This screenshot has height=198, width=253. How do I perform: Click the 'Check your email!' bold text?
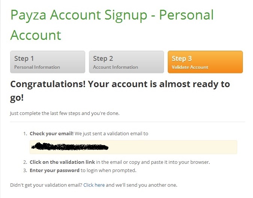pos(51,133)
